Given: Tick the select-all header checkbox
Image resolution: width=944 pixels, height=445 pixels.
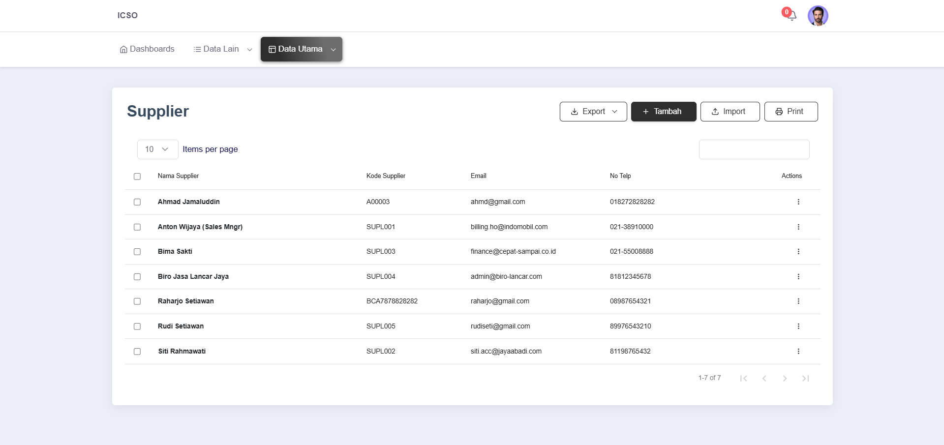Looking at the screenshot, I should [137, 177].
